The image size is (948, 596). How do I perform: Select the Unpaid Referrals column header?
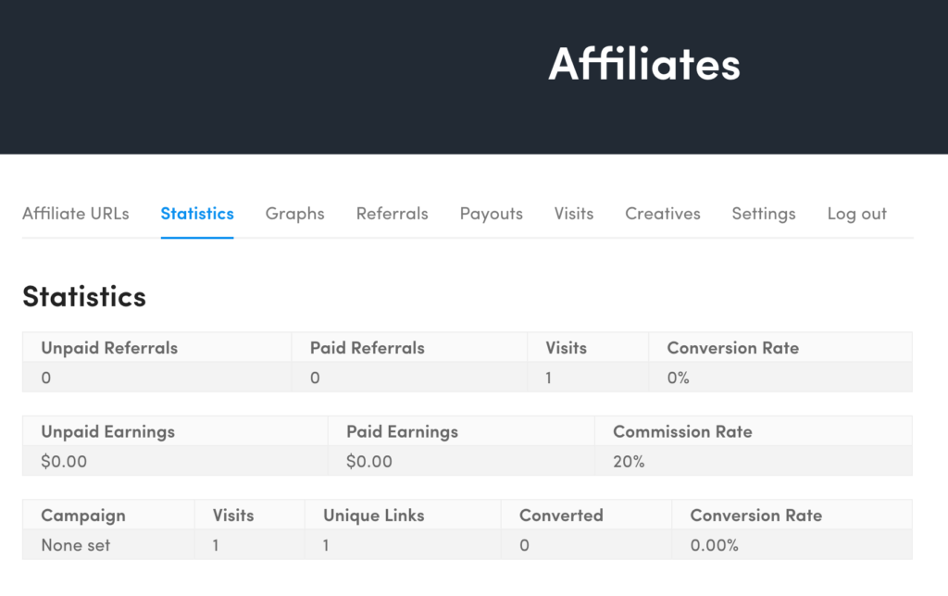[110, 347]
